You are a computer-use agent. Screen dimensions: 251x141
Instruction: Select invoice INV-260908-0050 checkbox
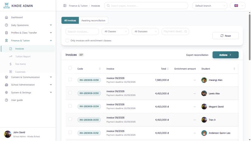(x=70, y=93)
